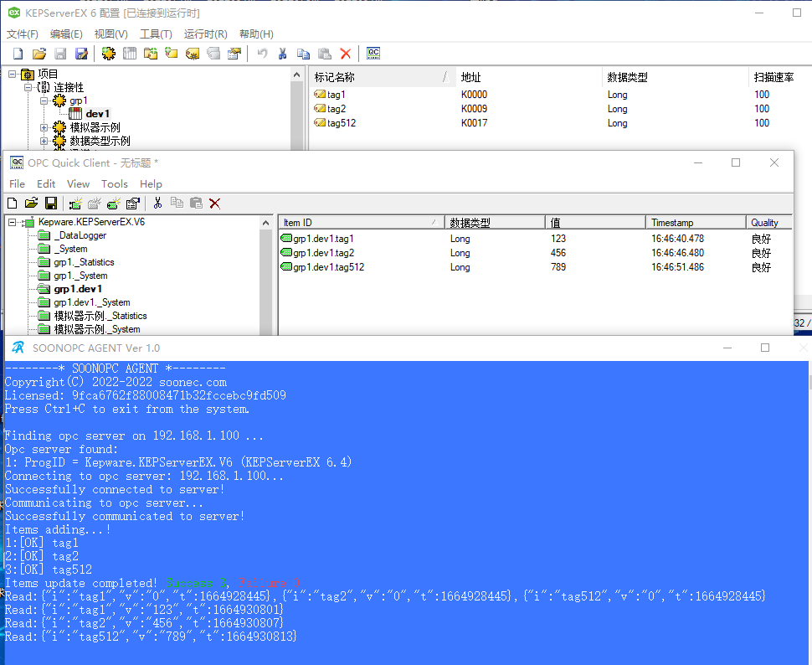Click New Server icon in OPC Quick Client toolbar
Image resolution: width=812 pixels, height=665 pixels.
[75, 204]
